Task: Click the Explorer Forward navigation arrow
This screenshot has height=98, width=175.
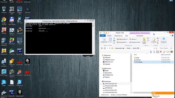Action: tap(105, 48)
